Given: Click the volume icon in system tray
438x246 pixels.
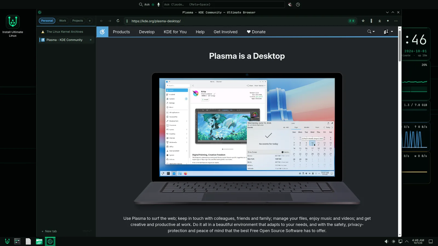Looking at the screenshot, I should click(386, 241).
